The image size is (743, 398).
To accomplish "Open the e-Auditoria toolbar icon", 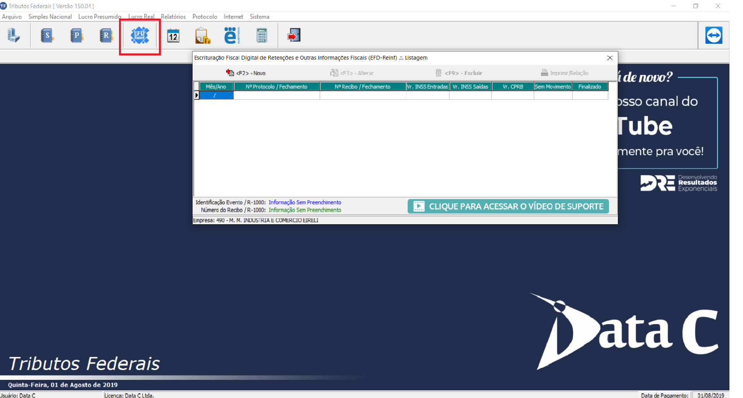I will tap(231, 36).
